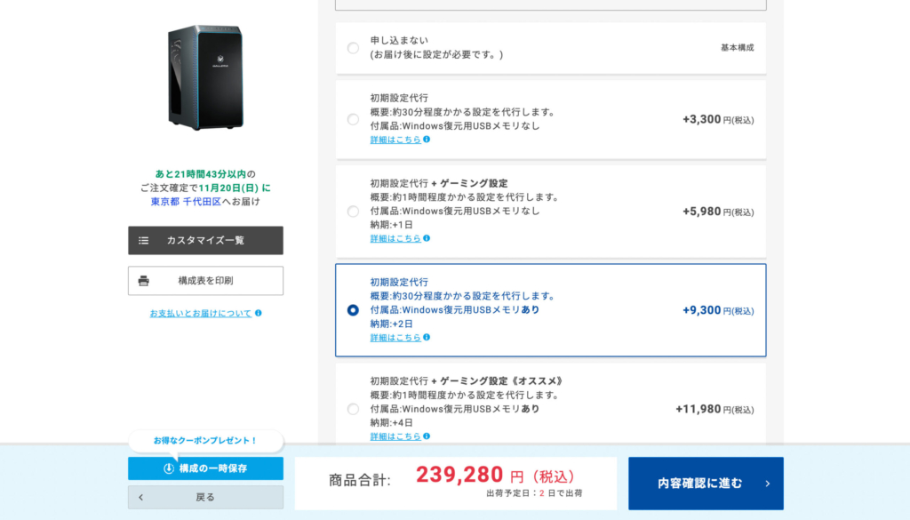Viewport: 910px width, 520px height.
Task: Click the list icon on カスタマイズ一覧
Action: click(x=144, y=240)
